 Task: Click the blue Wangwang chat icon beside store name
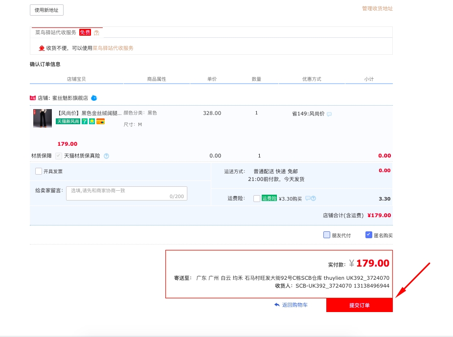(94, 98)
